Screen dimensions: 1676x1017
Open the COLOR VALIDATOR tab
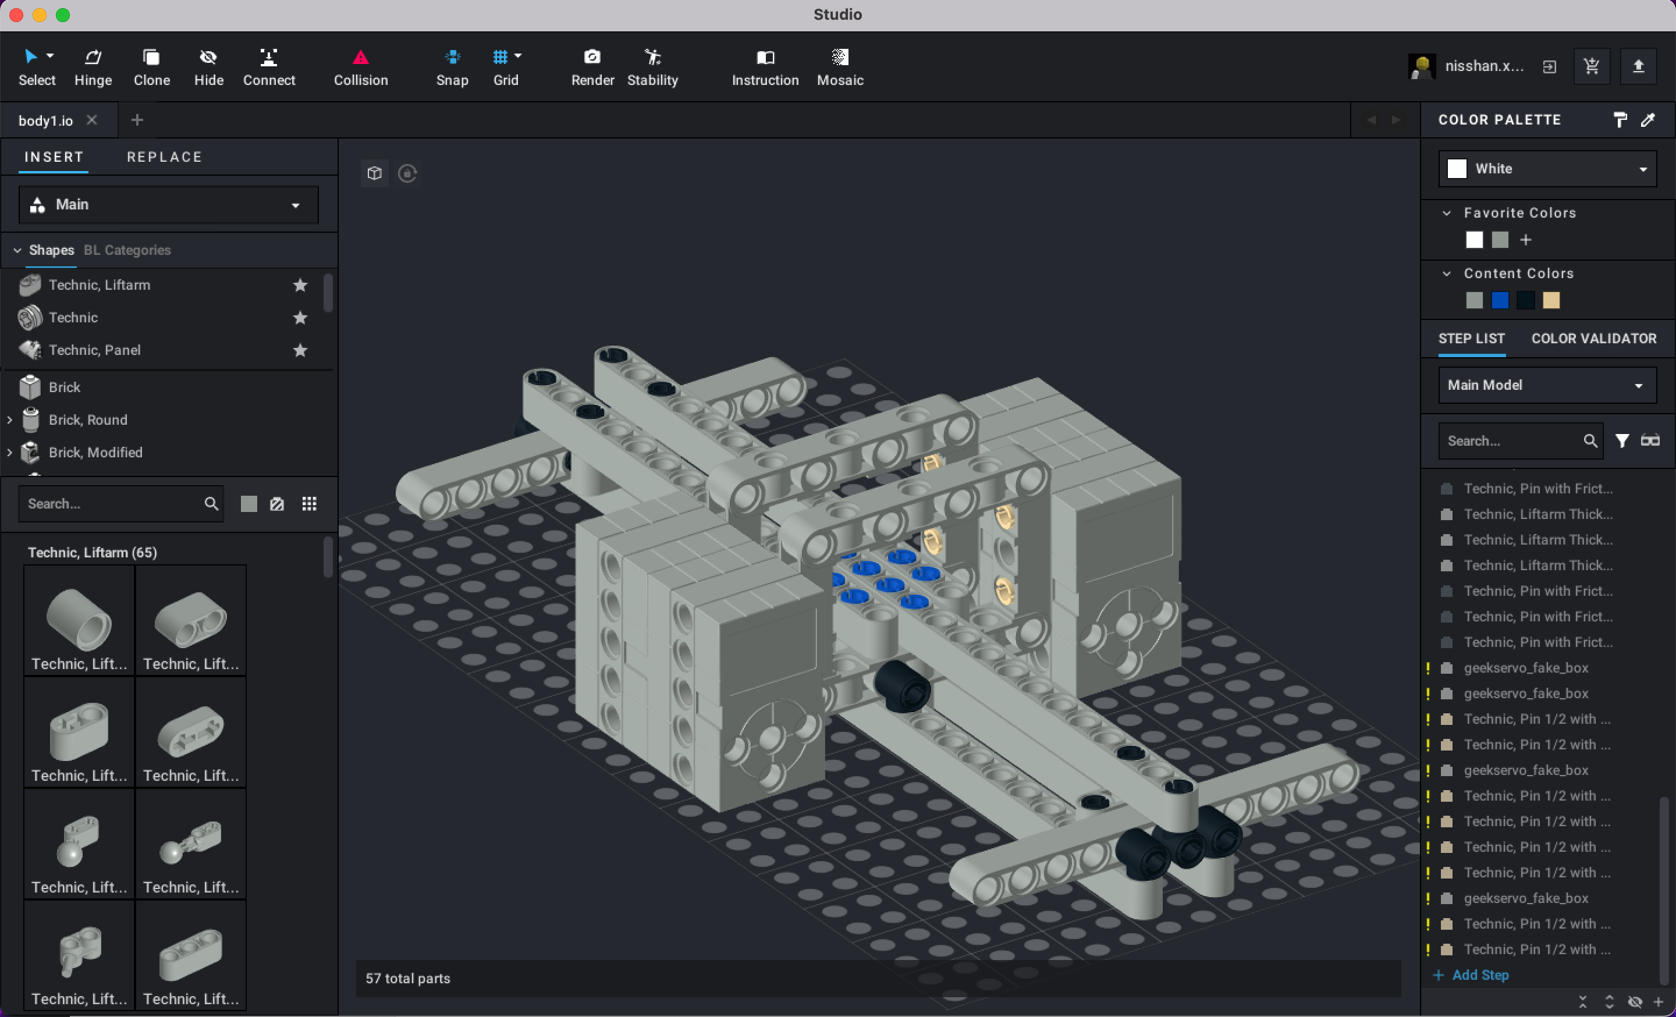pos(1594,338)
